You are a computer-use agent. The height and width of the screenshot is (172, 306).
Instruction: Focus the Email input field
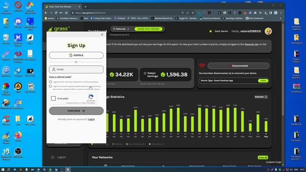click(x=76, y=69)
